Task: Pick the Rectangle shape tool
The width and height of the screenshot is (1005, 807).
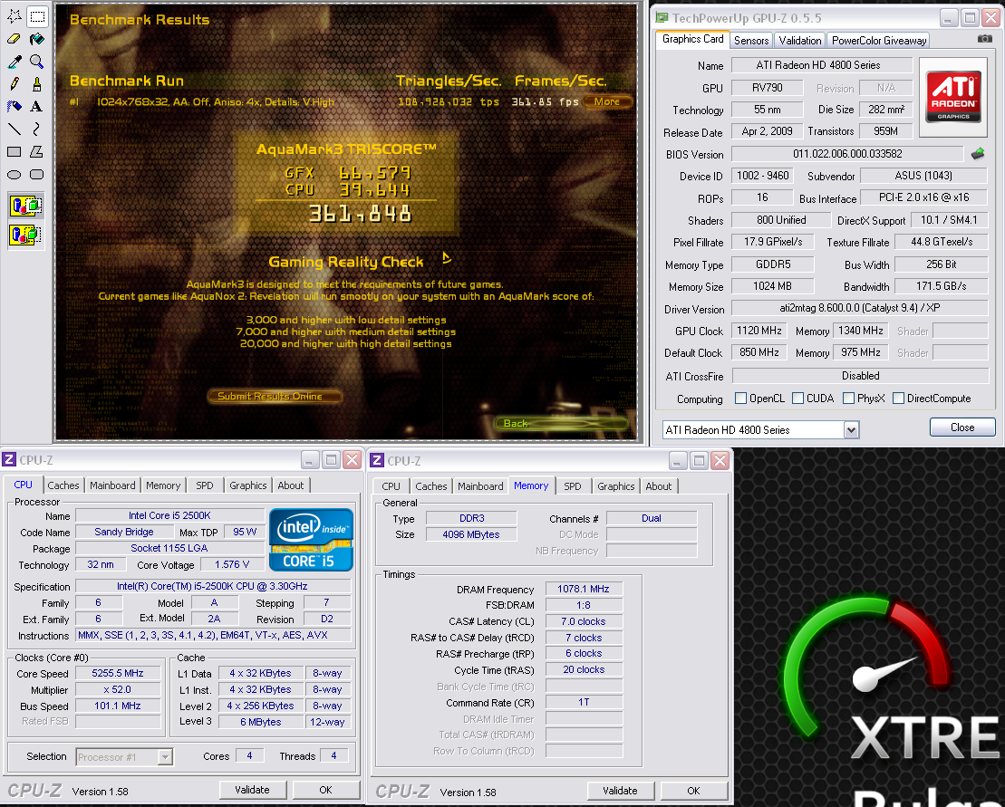Action: click(x=14, y=152)
